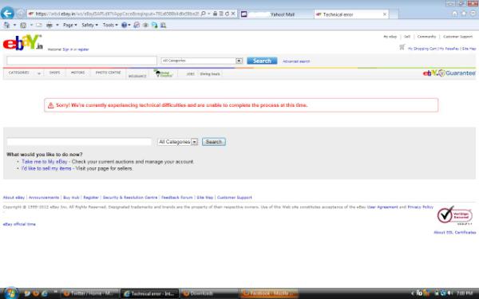Click the blue Search button
Viewport: 479px width, 299px height.
point(262,61)
